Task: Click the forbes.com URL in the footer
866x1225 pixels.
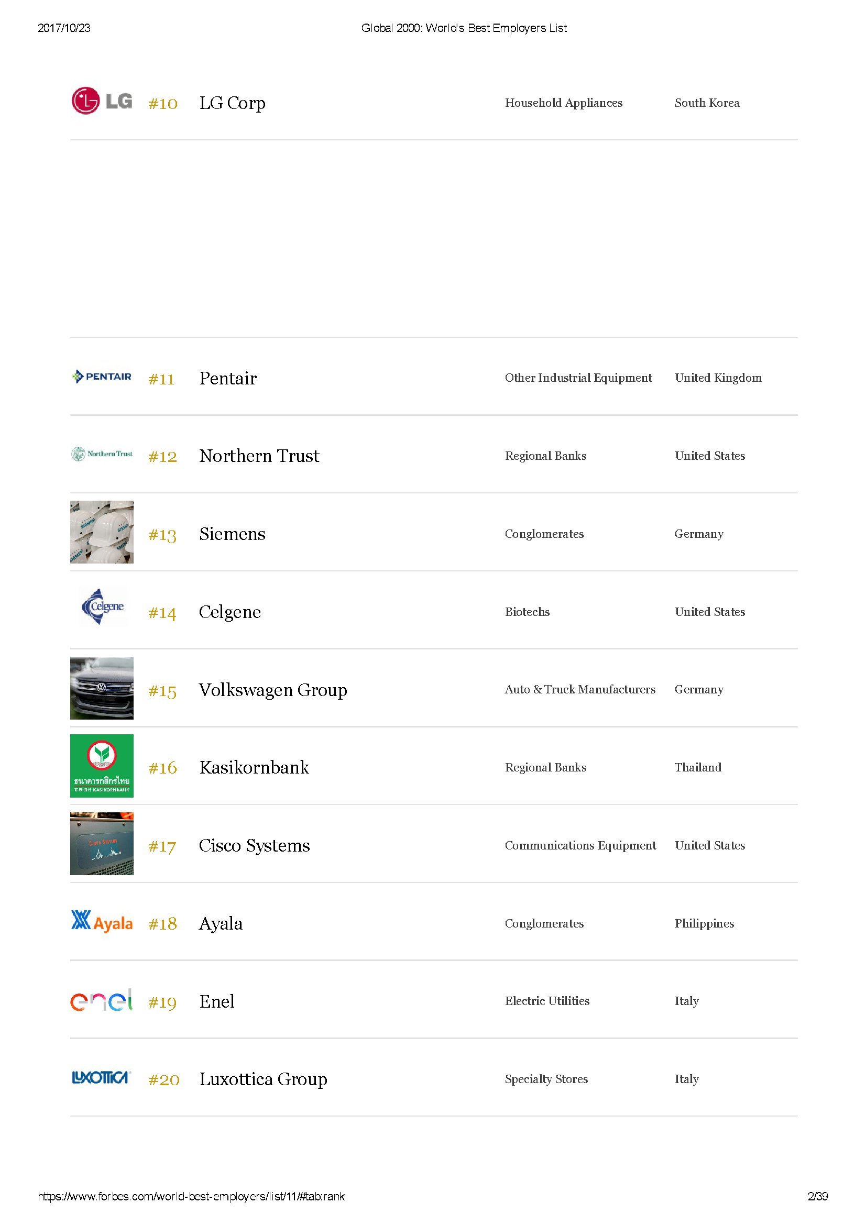Action: click(x=191, y=1196)
